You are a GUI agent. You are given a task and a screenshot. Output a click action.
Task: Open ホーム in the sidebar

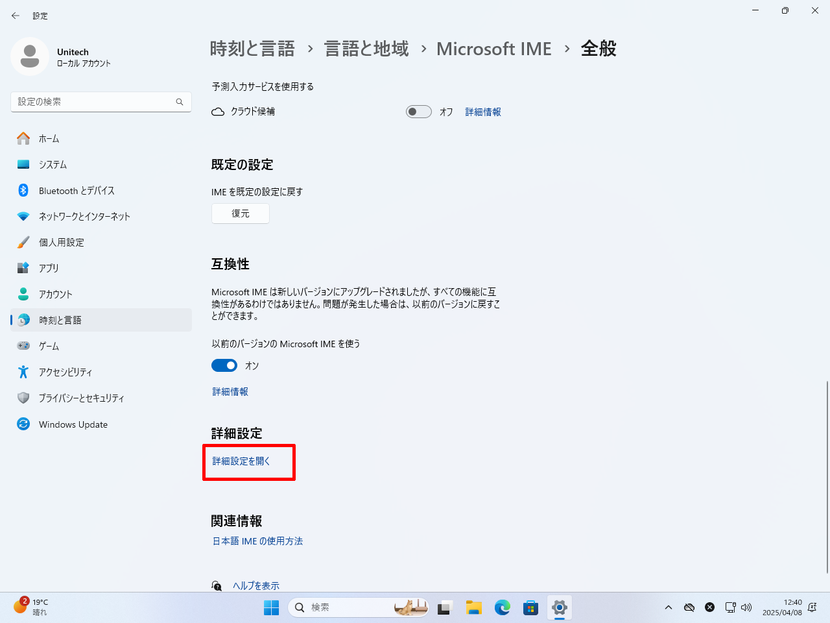[101, 138]
